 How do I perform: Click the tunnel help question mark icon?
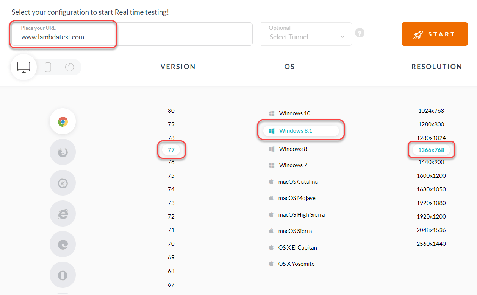point(360,33)
